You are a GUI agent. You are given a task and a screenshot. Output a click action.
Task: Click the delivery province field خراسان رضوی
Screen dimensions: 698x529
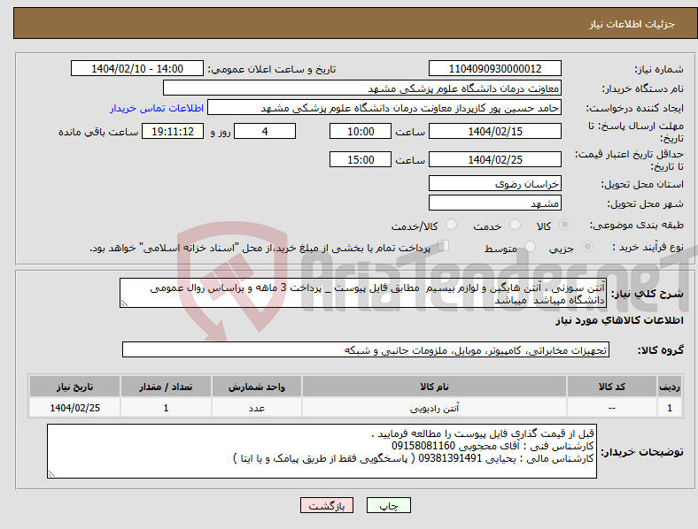494,183
